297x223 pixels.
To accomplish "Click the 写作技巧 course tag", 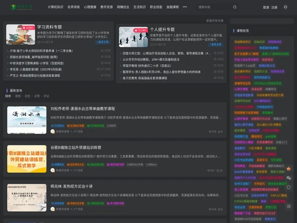I will click(259, 183).
